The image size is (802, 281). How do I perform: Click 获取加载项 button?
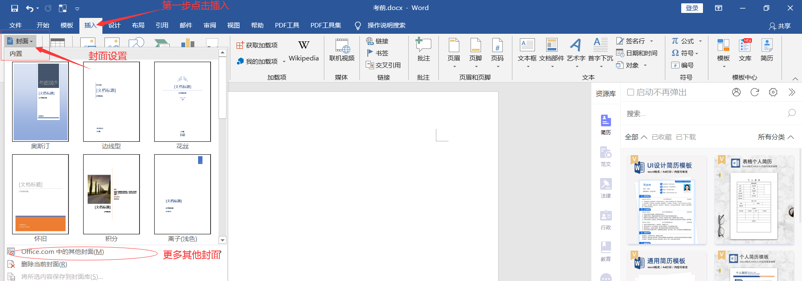click(x=257, y=45)
